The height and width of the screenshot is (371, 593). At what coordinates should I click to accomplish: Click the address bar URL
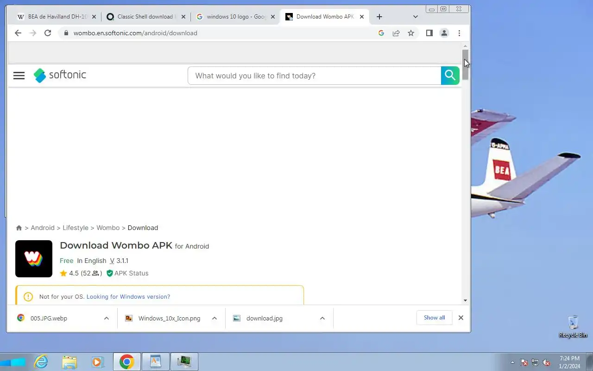135,33
